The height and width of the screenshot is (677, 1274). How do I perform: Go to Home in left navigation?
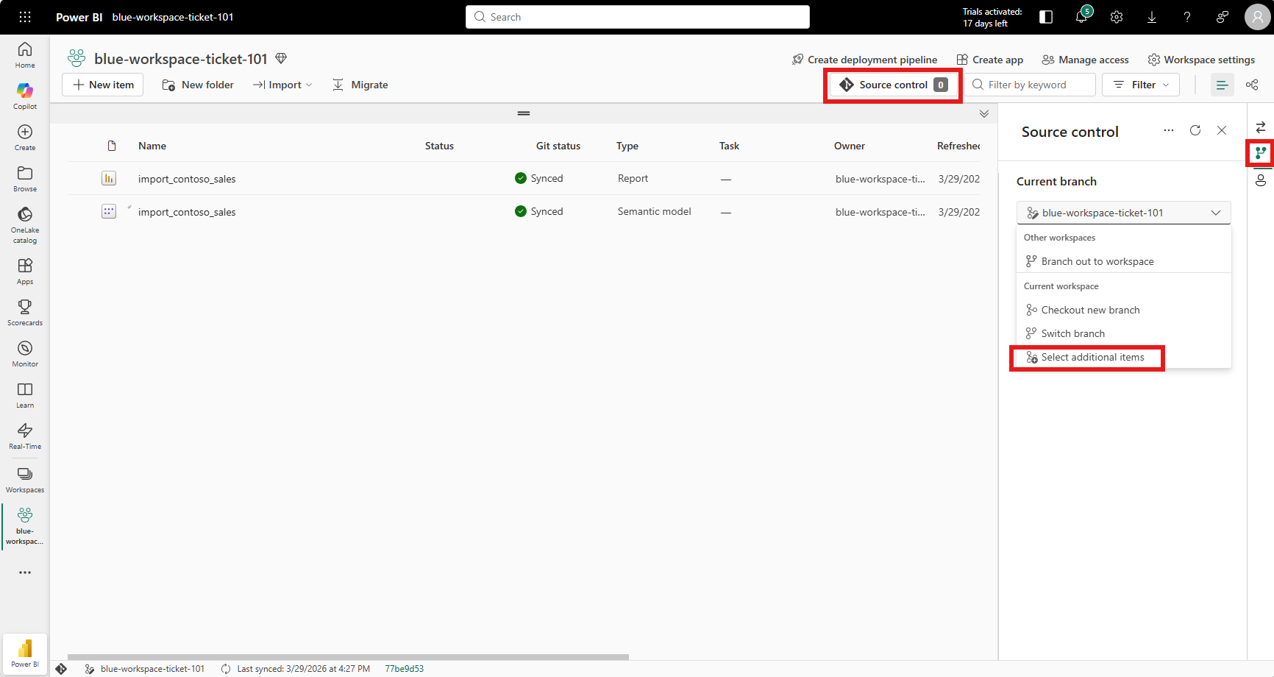[x=25, y=55]
